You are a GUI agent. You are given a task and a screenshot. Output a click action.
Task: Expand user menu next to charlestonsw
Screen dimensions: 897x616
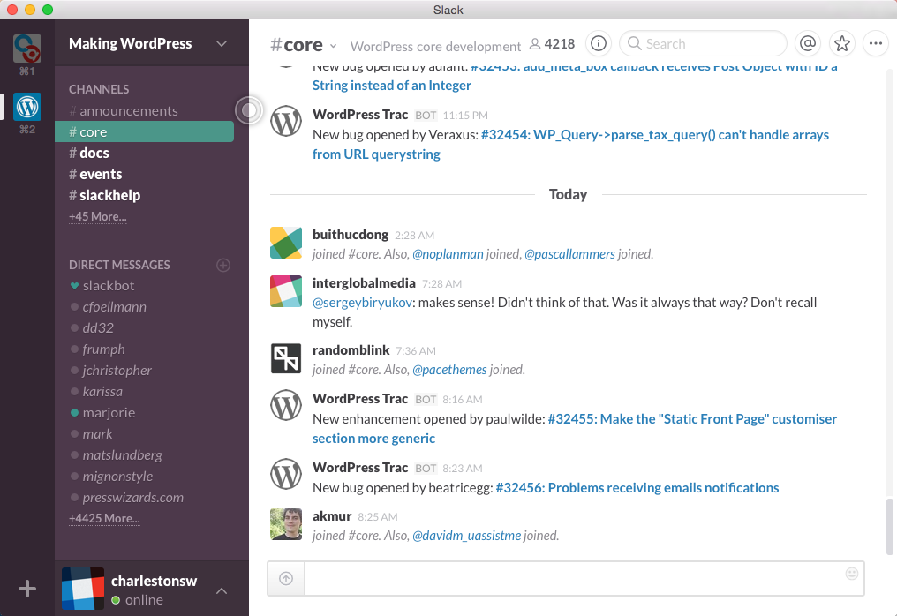point(222,590)
